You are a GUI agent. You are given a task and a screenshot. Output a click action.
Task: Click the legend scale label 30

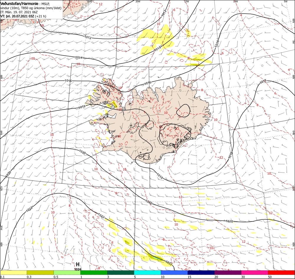(243, 277)
